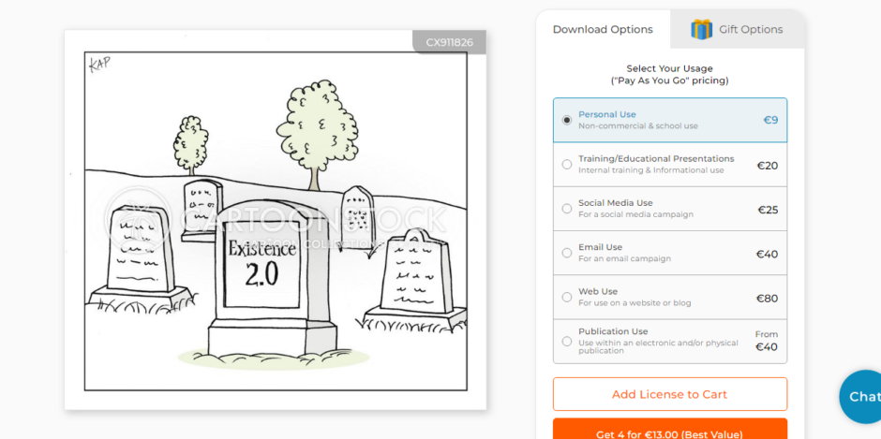Pick the Email Use radio option

[x=567, y=253]
